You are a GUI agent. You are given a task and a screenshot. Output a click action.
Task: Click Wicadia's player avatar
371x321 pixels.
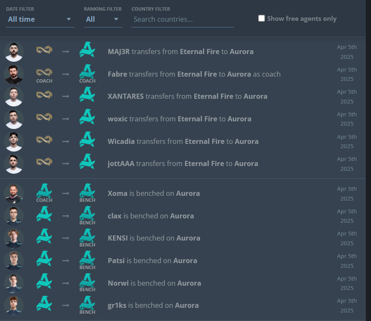(x=14, y=141)
